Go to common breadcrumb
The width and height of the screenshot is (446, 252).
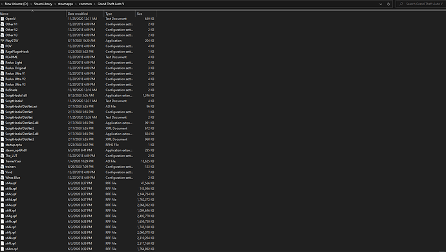(85, 4)
